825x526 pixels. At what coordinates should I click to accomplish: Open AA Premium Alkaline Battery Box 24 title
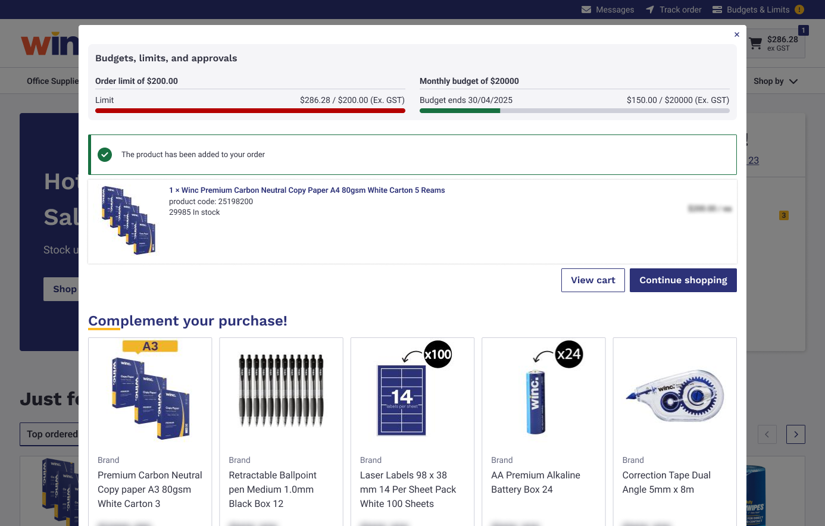536,483
